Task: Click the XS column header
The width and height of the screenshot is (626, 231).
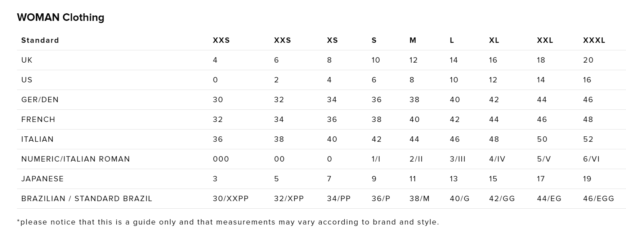Action: coord(332,40)
